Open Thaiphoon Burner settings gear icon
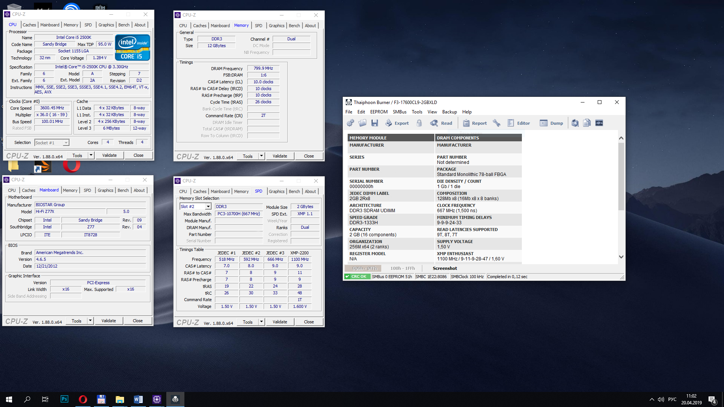The width and height of the screenshot is (724, 407). click(350, 123)
